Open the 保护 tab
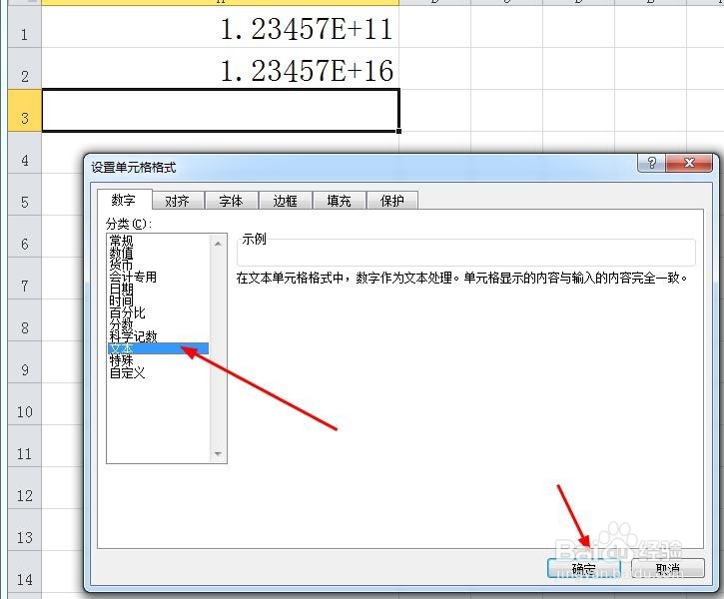 click(392, 201)
